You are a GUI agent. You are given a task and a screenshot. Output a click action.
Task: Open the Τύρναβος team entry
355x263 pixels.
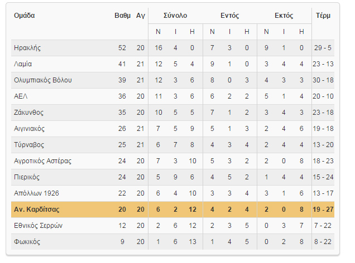29,145
